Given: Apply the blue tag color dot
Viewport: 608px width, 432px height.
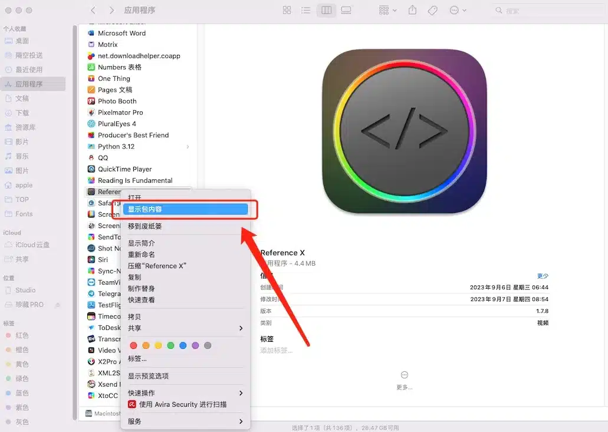Looking at the screenshot, I should point(183,345).
